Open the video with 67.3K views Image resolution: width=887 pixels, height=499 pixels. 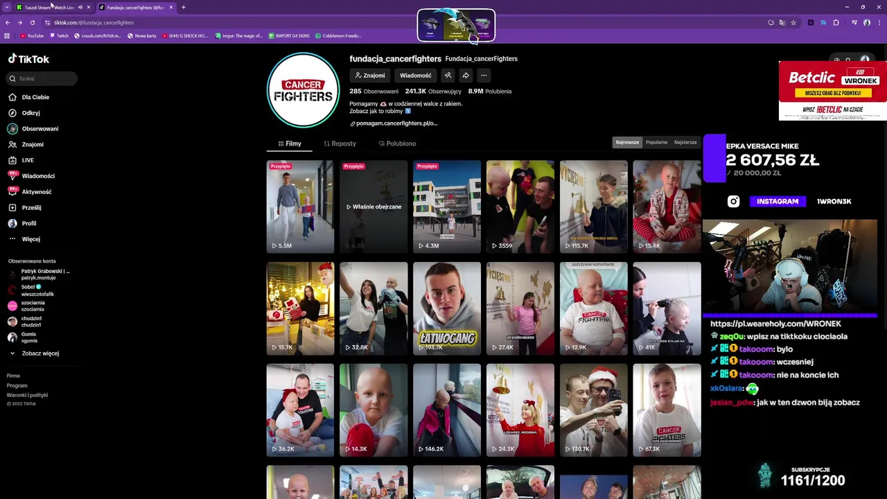667,410
